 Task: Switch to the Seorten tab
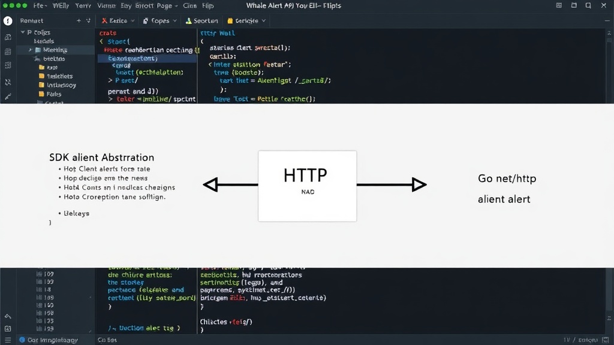click(x=201, y=21)
